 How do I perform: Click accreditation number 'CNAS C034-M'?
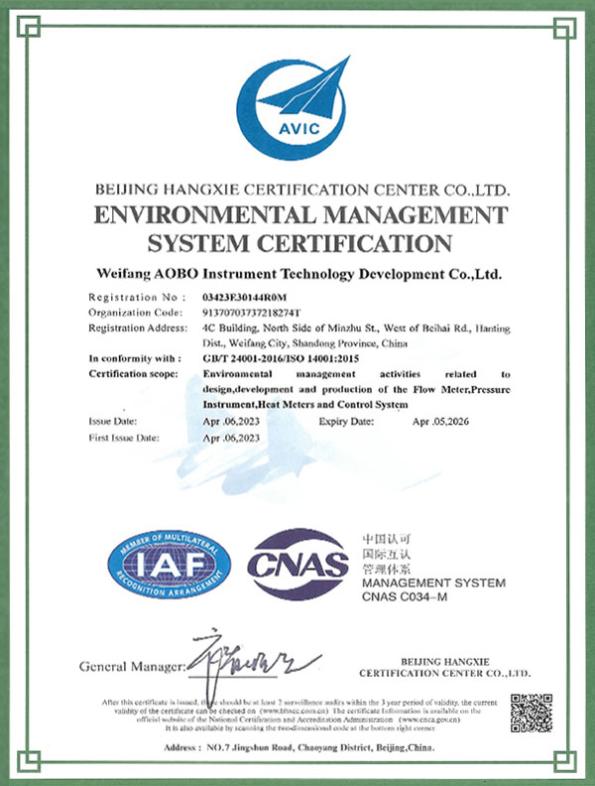[x=405, y=597]
